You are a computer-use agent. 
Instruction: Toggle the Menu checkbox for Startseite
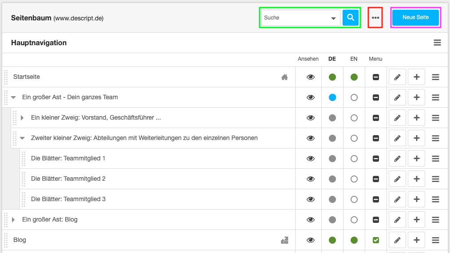coord(376,77)
